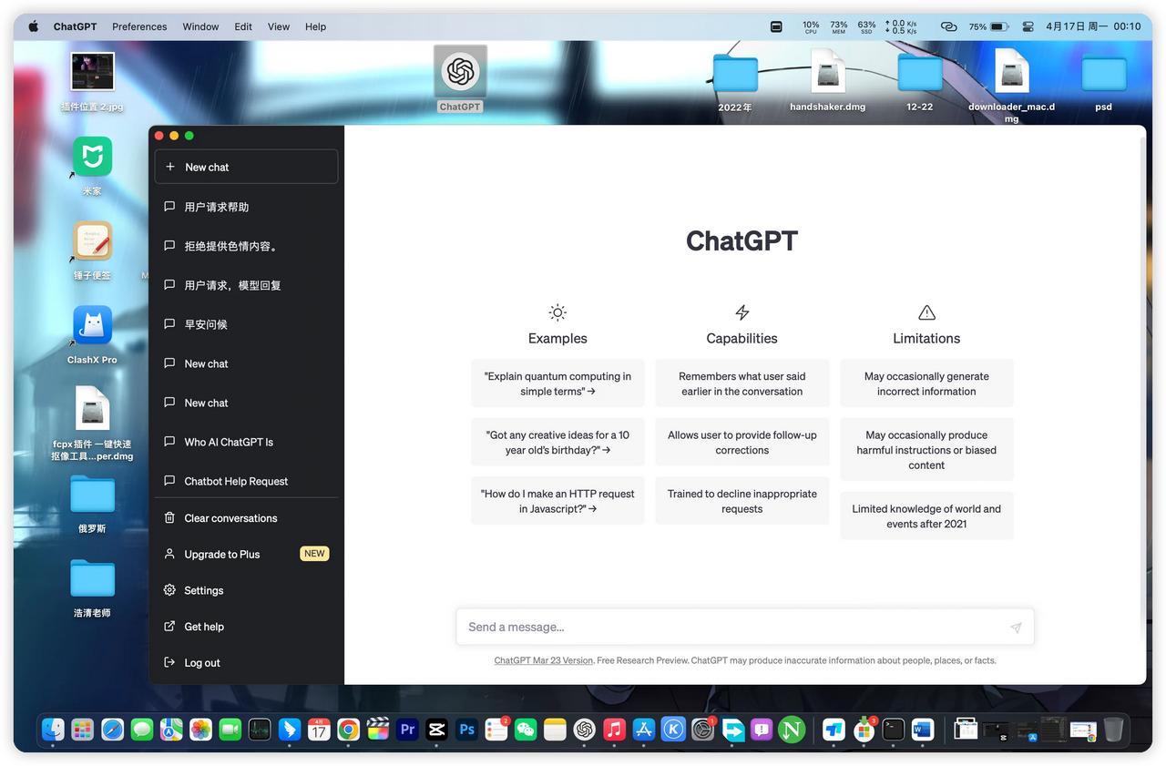The image size is (1166, 766).
Task: Open the Help menu
Action: [x=315, y=26]
